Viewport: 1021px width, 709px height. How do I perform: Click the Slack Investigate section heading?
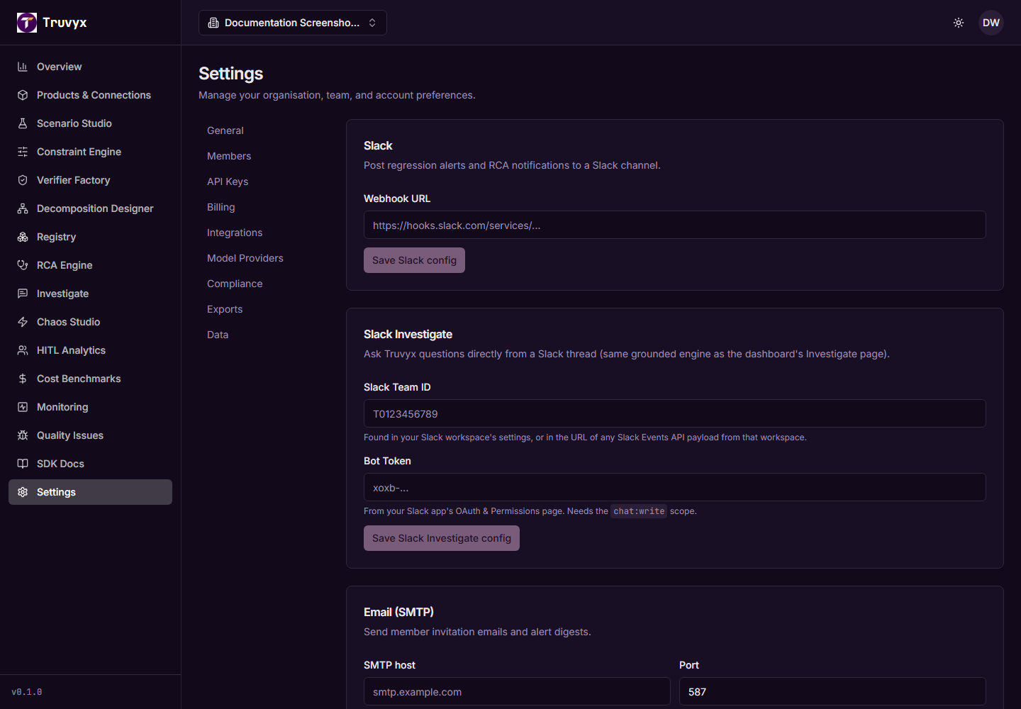pyautogui.click(x=408, y=334)
